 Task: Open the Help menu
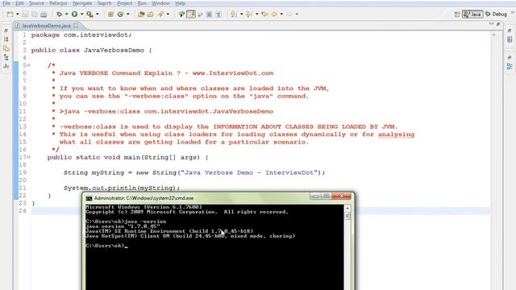tap(180, 3)
